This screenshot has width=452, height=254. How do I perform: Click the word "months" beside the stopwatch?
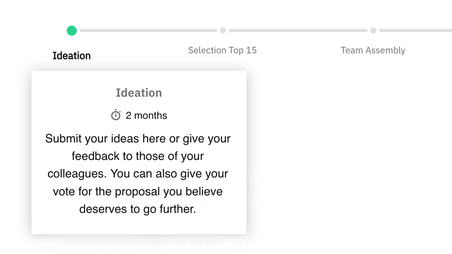(150, 115)
